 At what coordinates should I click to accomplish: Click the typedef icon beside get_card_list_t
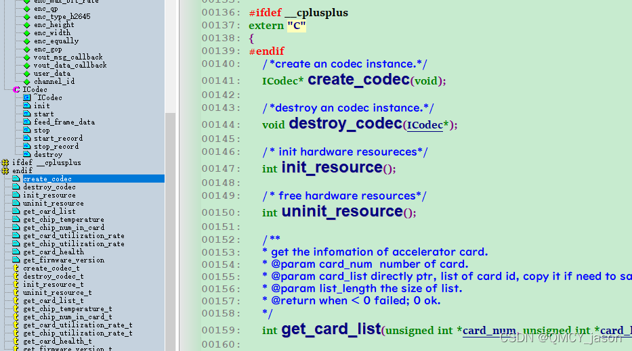16,301
